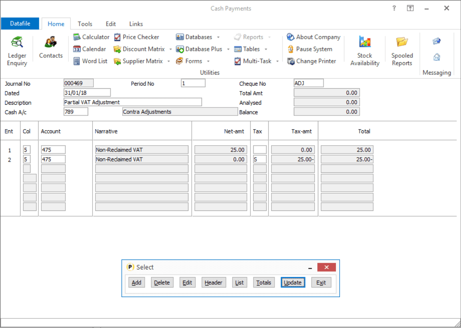Select Pause System
This screenshot has height=328, width=461.
point(309,49)
